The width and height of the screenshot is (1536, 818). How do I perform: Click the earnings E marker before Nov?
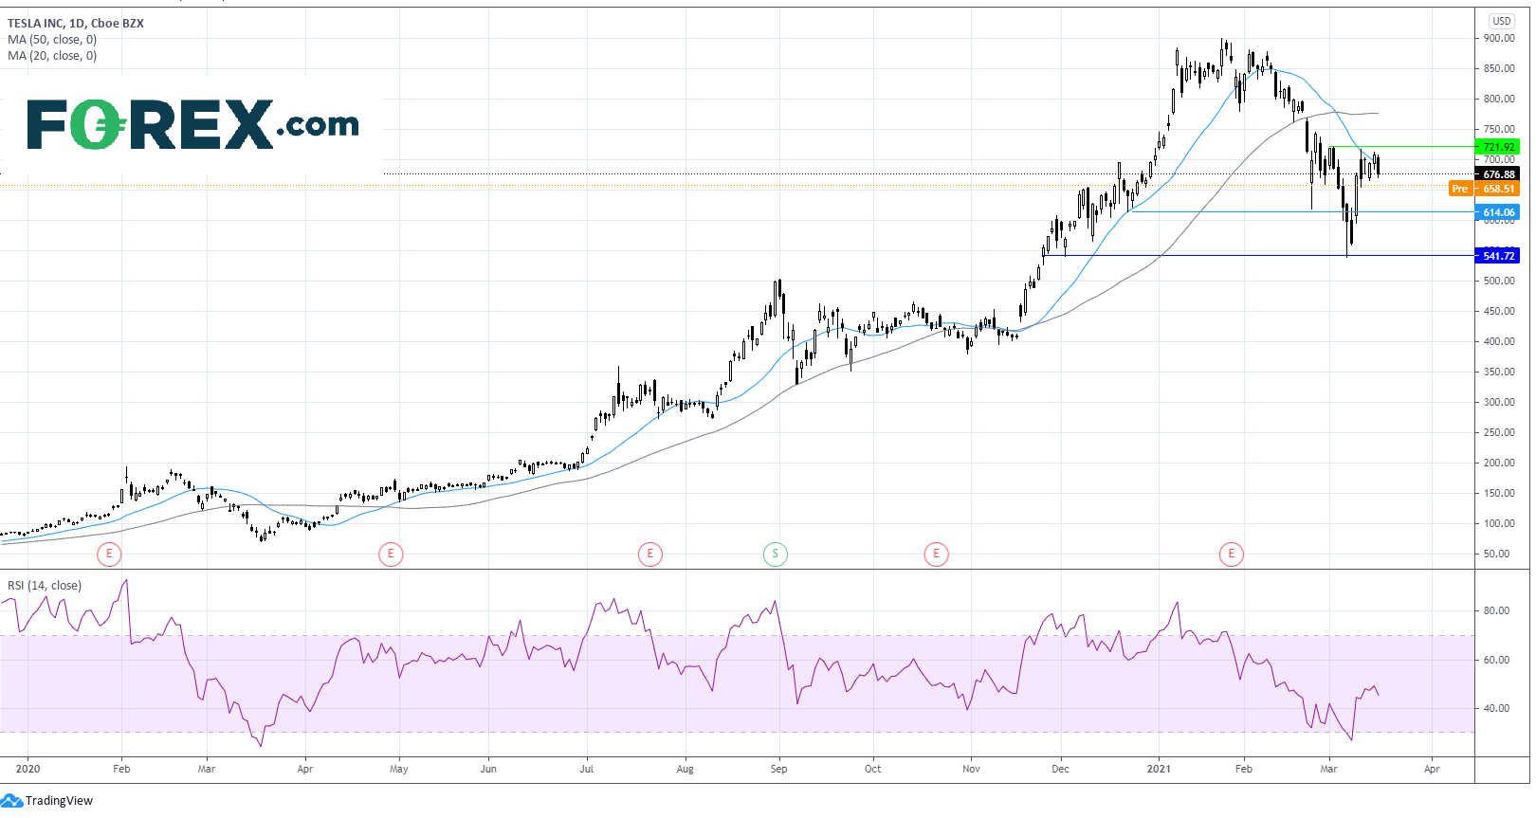[936, 554]
